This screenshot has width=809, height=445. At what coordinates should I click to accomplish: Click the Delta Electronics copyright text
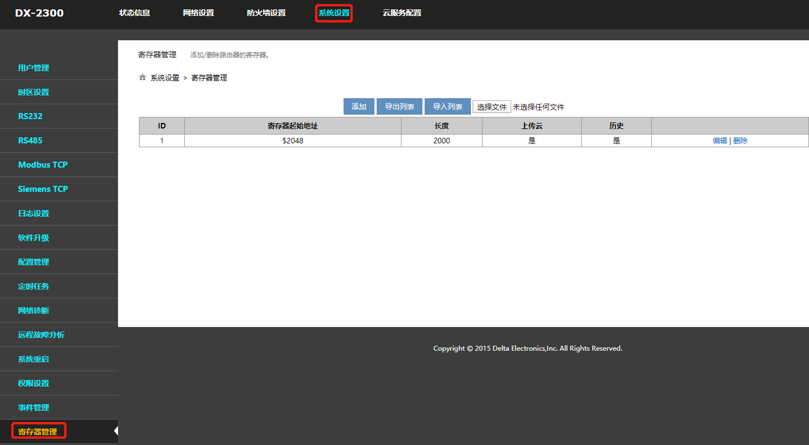tap(528, 349)
